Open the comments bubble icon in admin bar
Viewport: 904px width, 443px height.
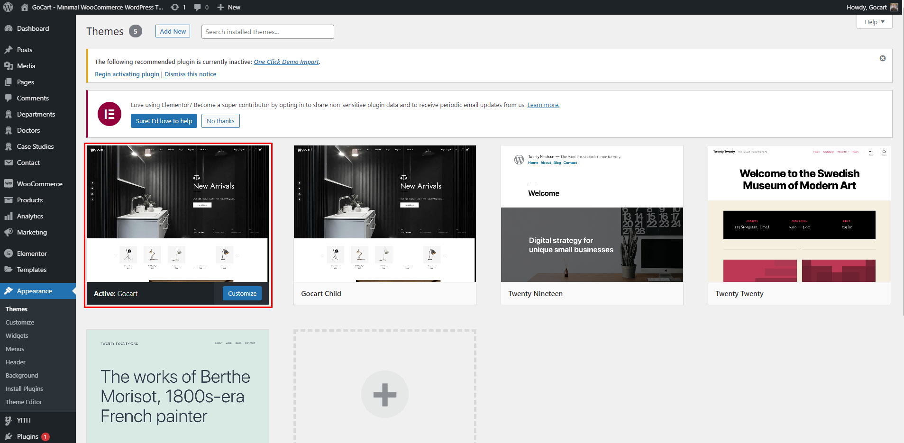pos(198,7)
